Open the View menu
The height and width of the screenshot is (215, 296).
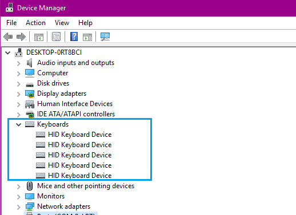62,23
